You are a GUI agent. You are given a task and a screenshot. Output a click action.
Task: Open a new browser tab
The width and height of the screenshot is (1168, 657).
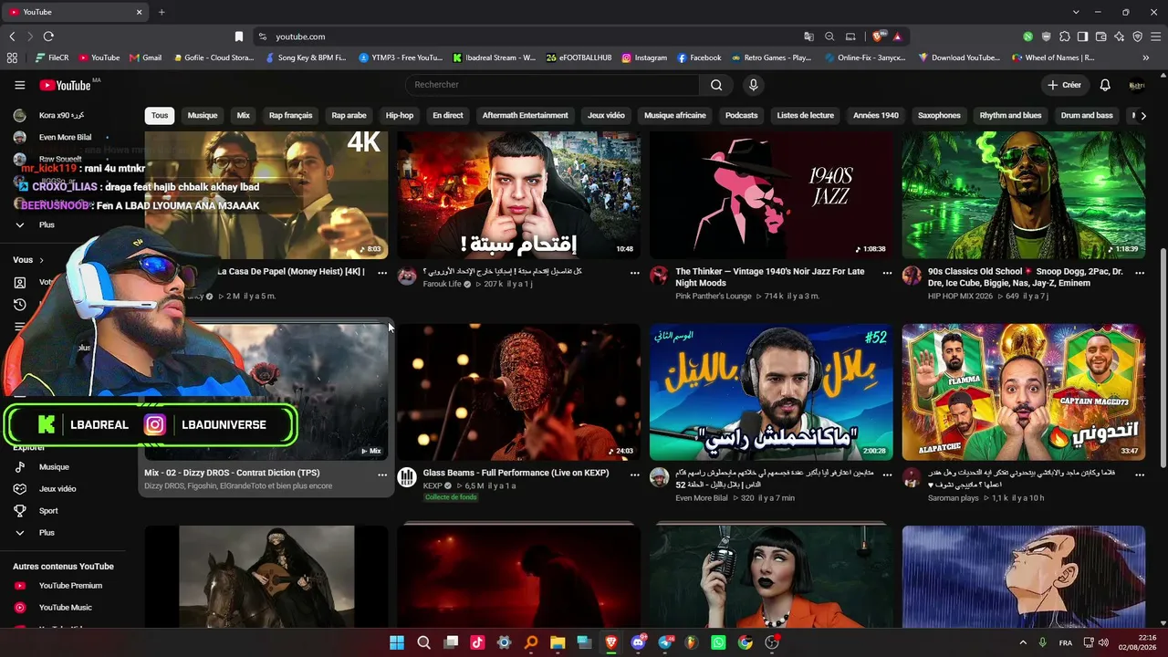pyautogui.click(x=162, y=12)
